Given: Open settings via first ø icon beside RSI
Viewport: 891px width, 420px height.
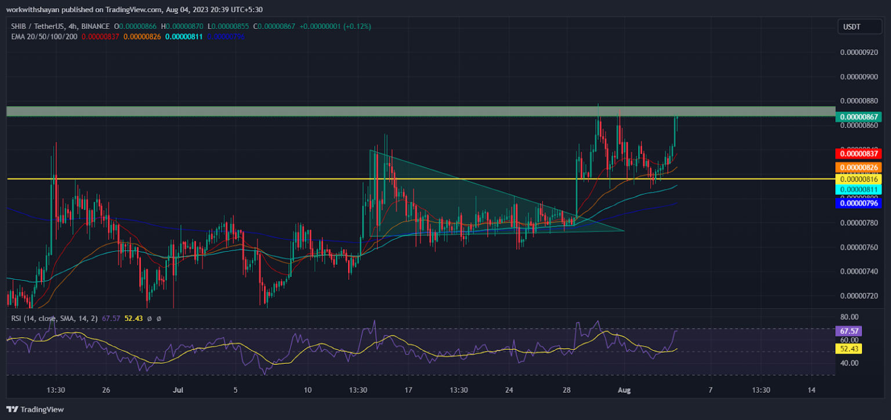Looking at the screenshot, I should [150, 318].
